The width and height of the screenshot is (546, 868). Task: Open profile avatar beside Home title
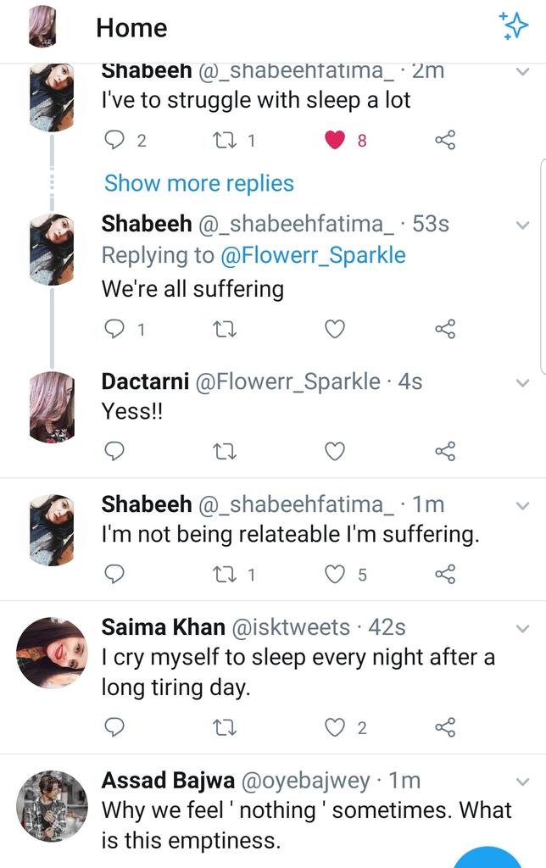point(43,26)
